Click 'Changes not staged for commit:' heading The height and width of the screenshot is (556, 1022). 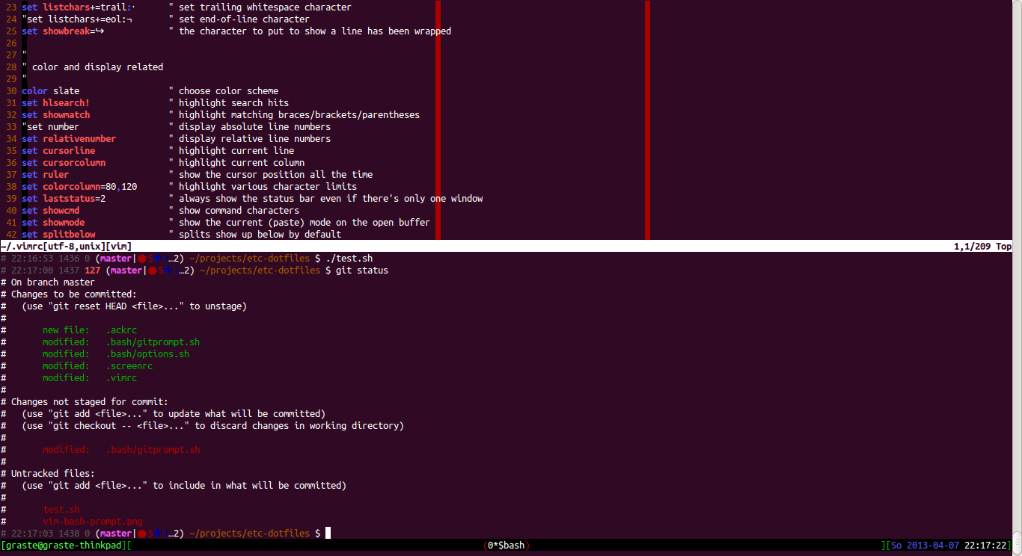pos(90,401)
